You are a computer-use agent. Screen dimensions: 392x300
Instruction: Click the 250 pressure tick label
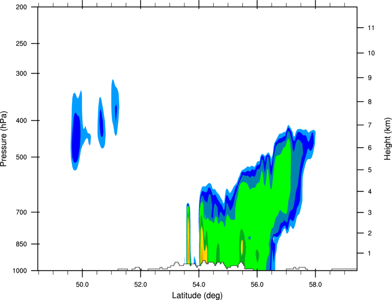21,43
